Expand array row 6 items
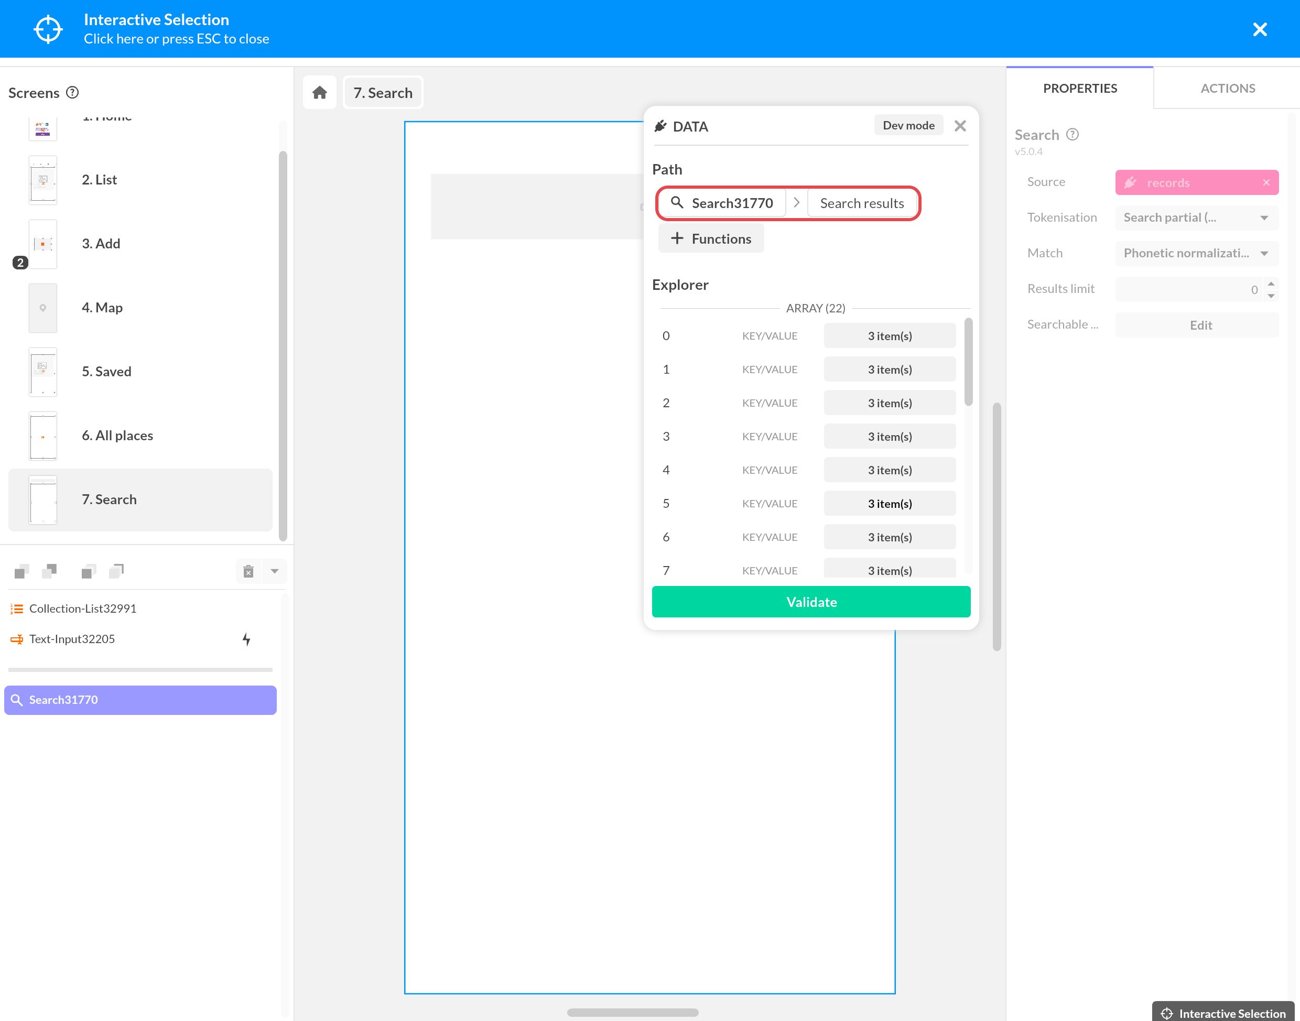The image size is (1300, 1021). pos(890,537)
